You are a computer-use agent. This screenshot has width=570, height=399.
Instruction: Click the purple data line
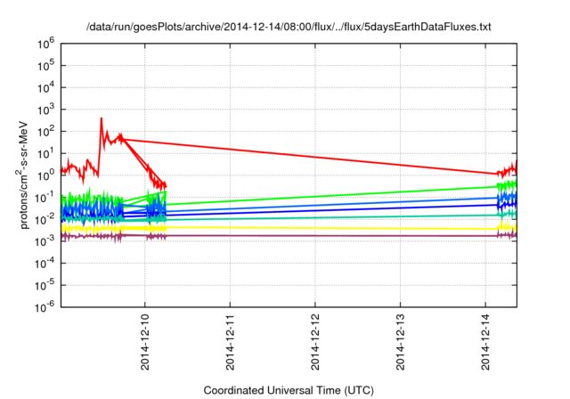[x=330, y=236]
